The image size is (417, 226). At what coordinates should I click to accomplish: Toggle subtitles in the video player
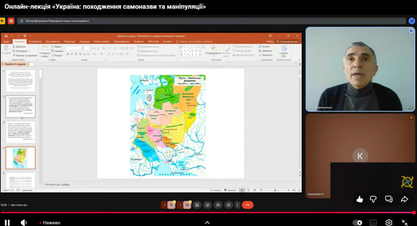(x=373, y=222)
